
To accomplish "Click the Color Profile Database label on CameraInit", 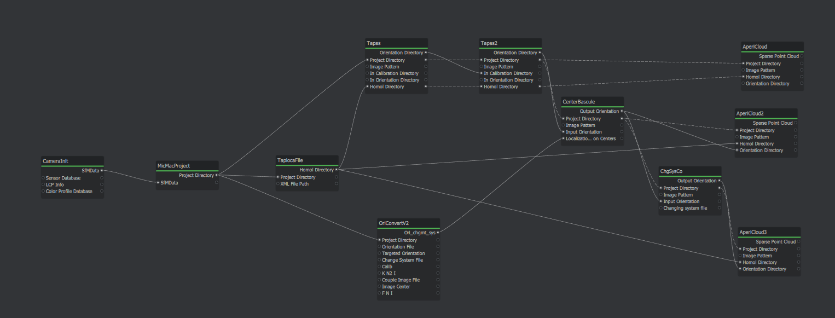I will pos(69,192).
